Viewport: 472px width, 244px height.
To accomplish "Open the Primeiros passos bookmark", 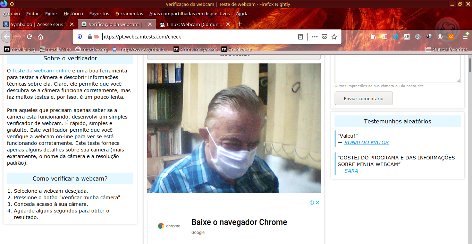I will point(195,49).
